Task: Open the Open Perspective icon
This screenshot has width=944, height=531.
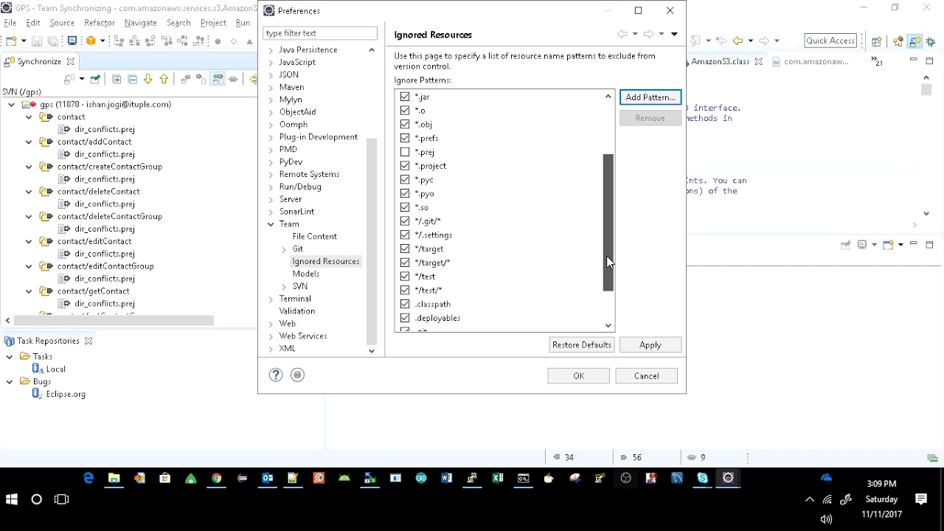Action: (877, 41)
